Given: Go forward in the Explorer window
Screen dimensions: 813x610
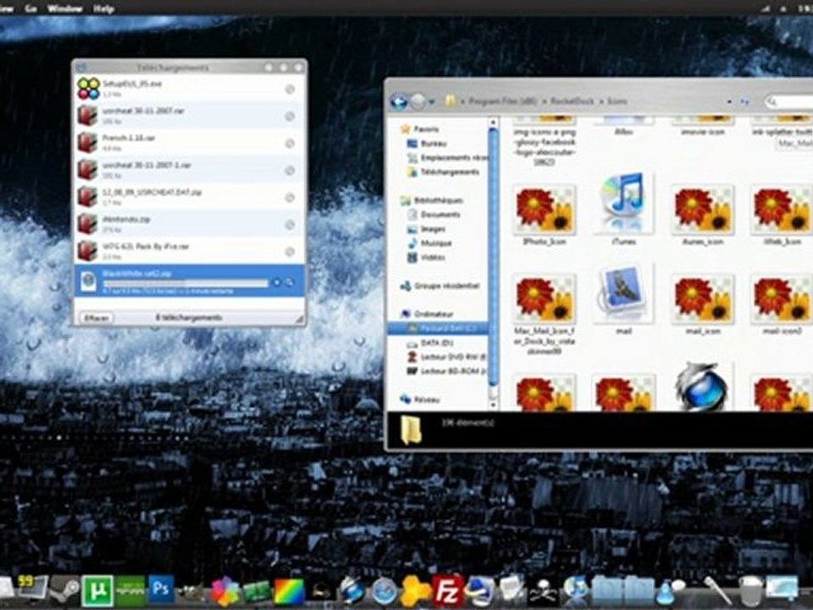Looking at the screenshot, I should tap(418, 102).
